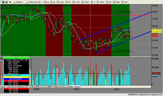This screenshot has height=96, width=163.
Task: Switch to the 2h interval
Action: (68, 2)
